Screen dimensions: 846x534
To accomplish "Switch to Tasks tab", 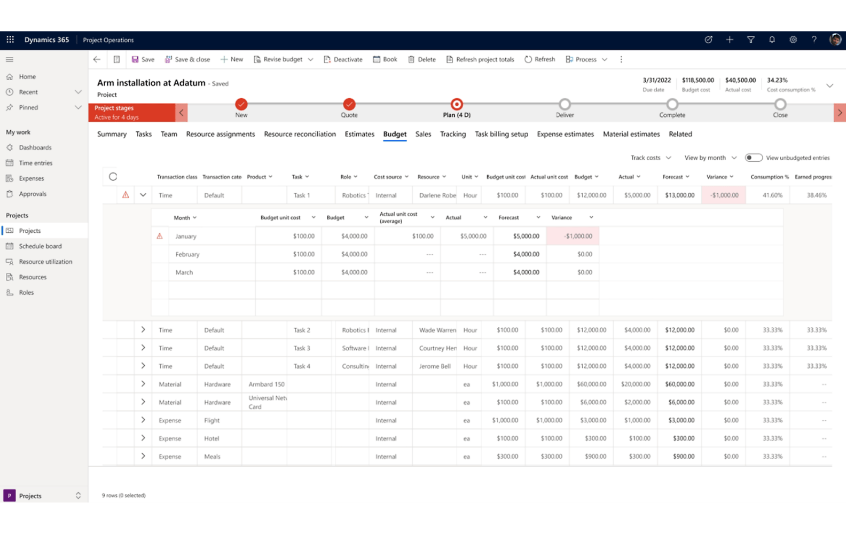I will click(143, 134).
